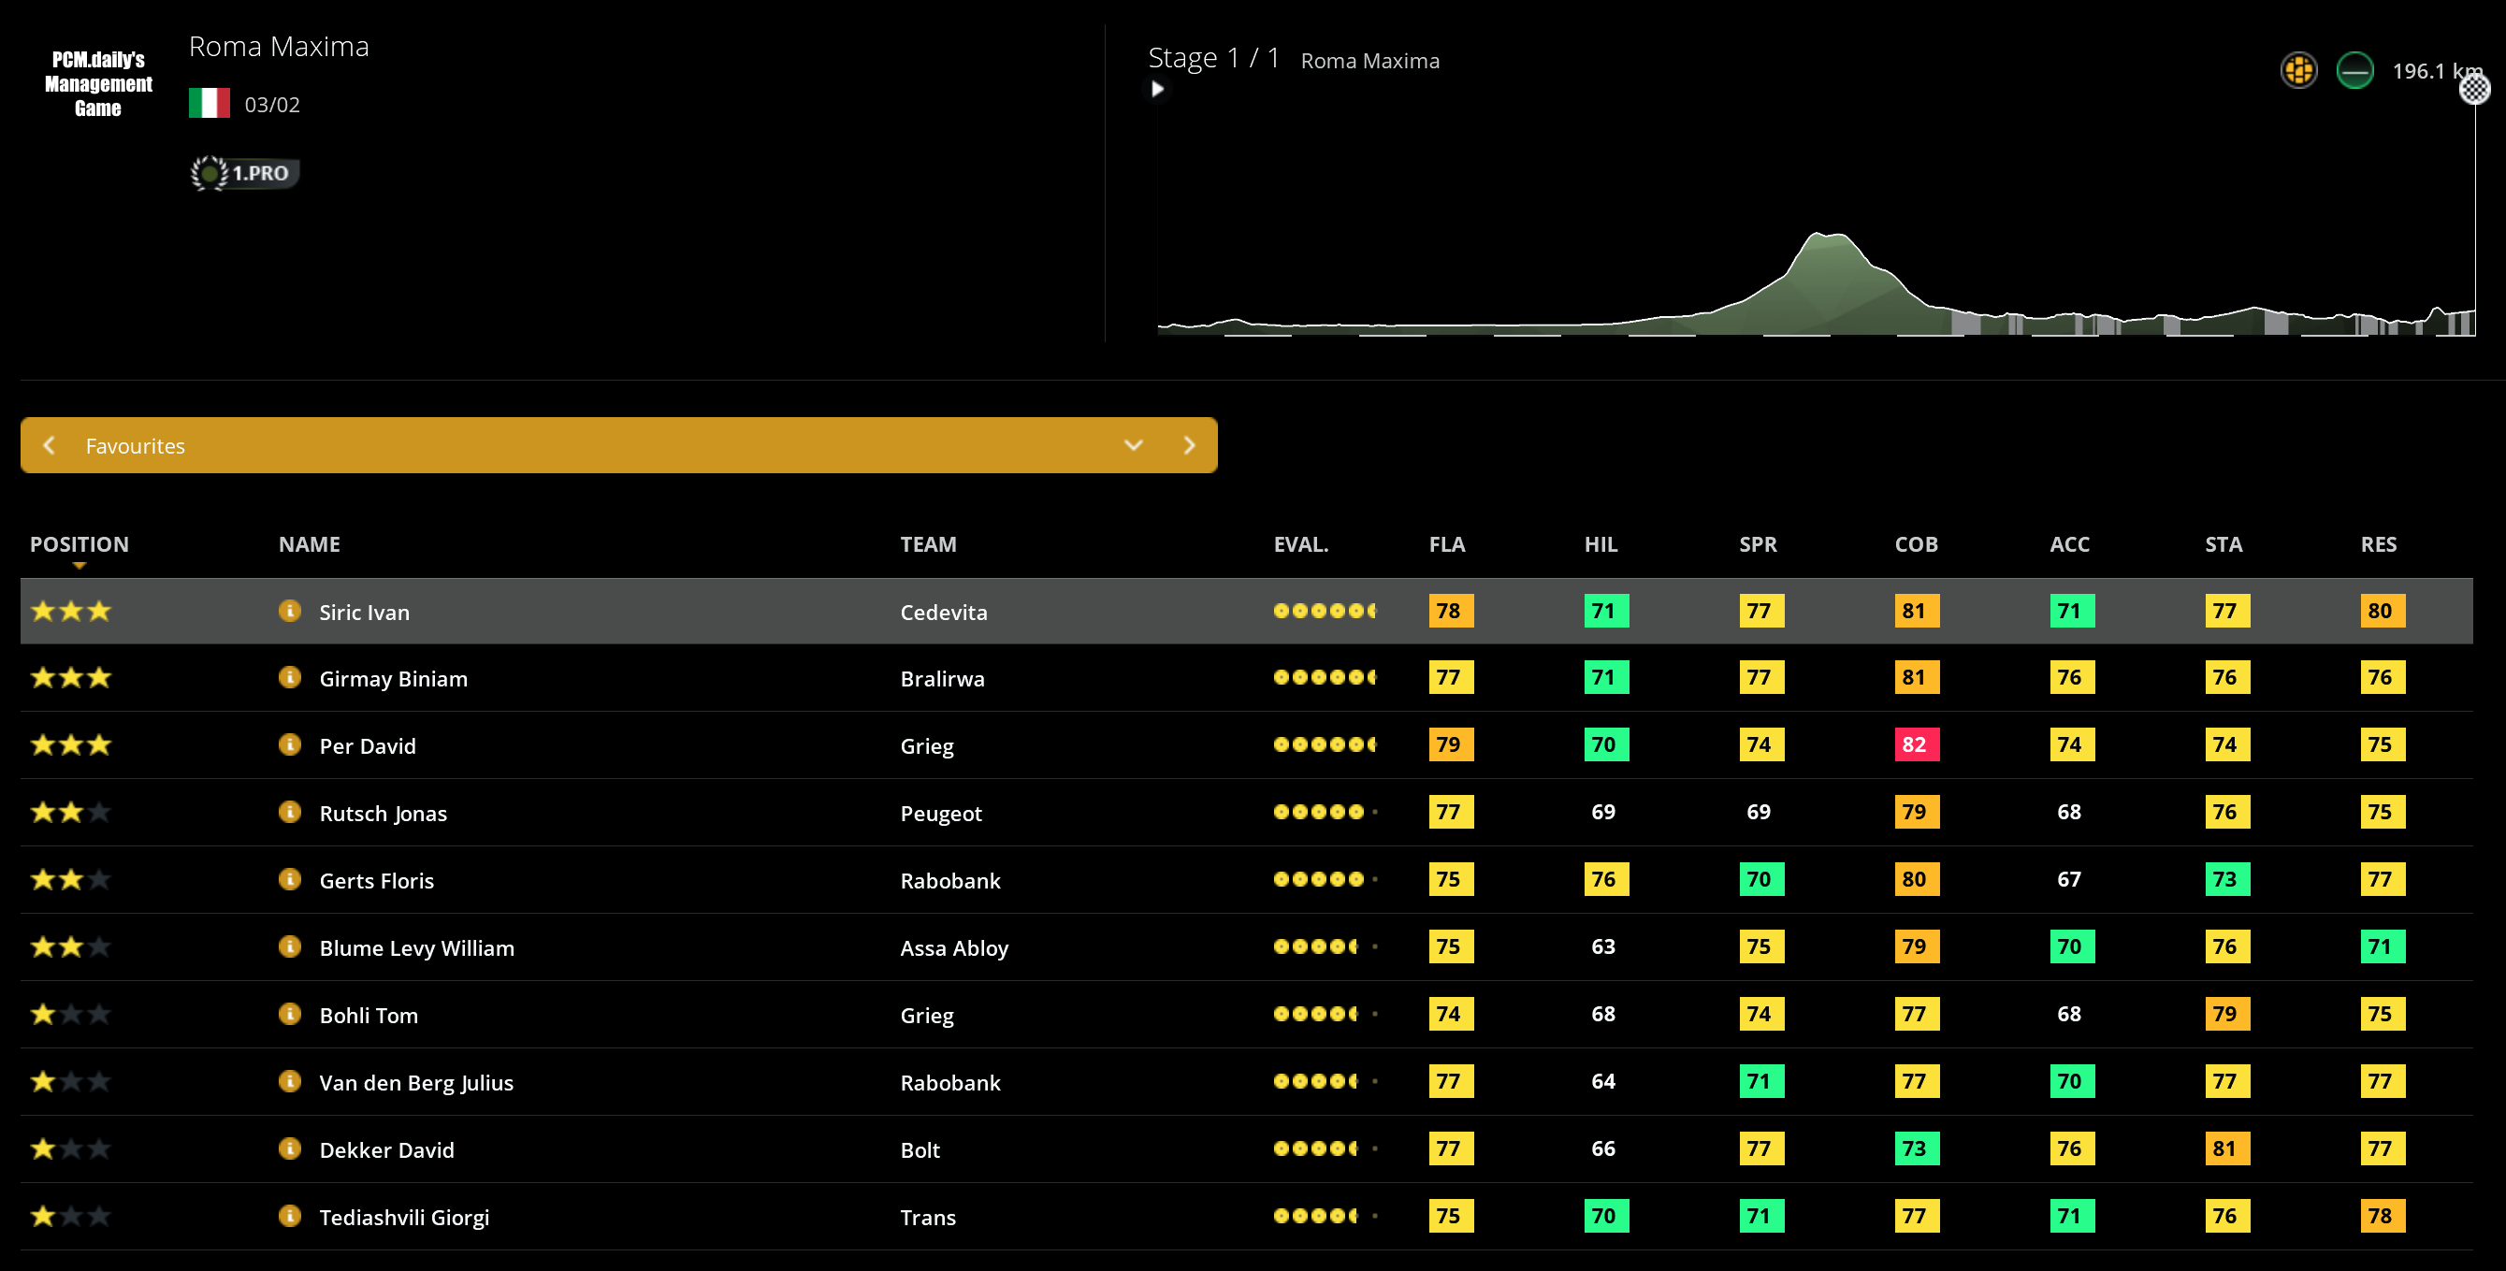Sort by FLA column header
This screenshot has width=2506, height=1271.
pyautogui.click(x=1446, y=544)
